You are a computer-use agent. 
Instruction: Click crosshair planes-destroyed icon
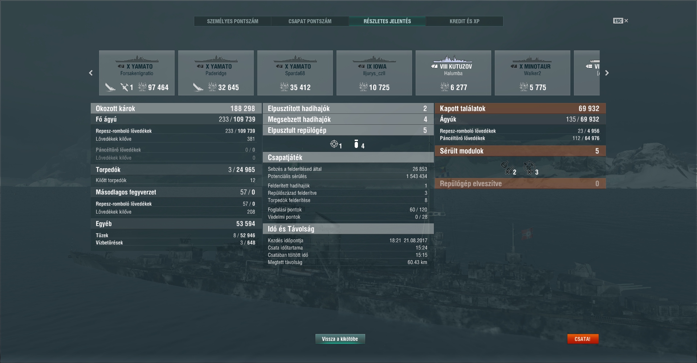point(334,144)
